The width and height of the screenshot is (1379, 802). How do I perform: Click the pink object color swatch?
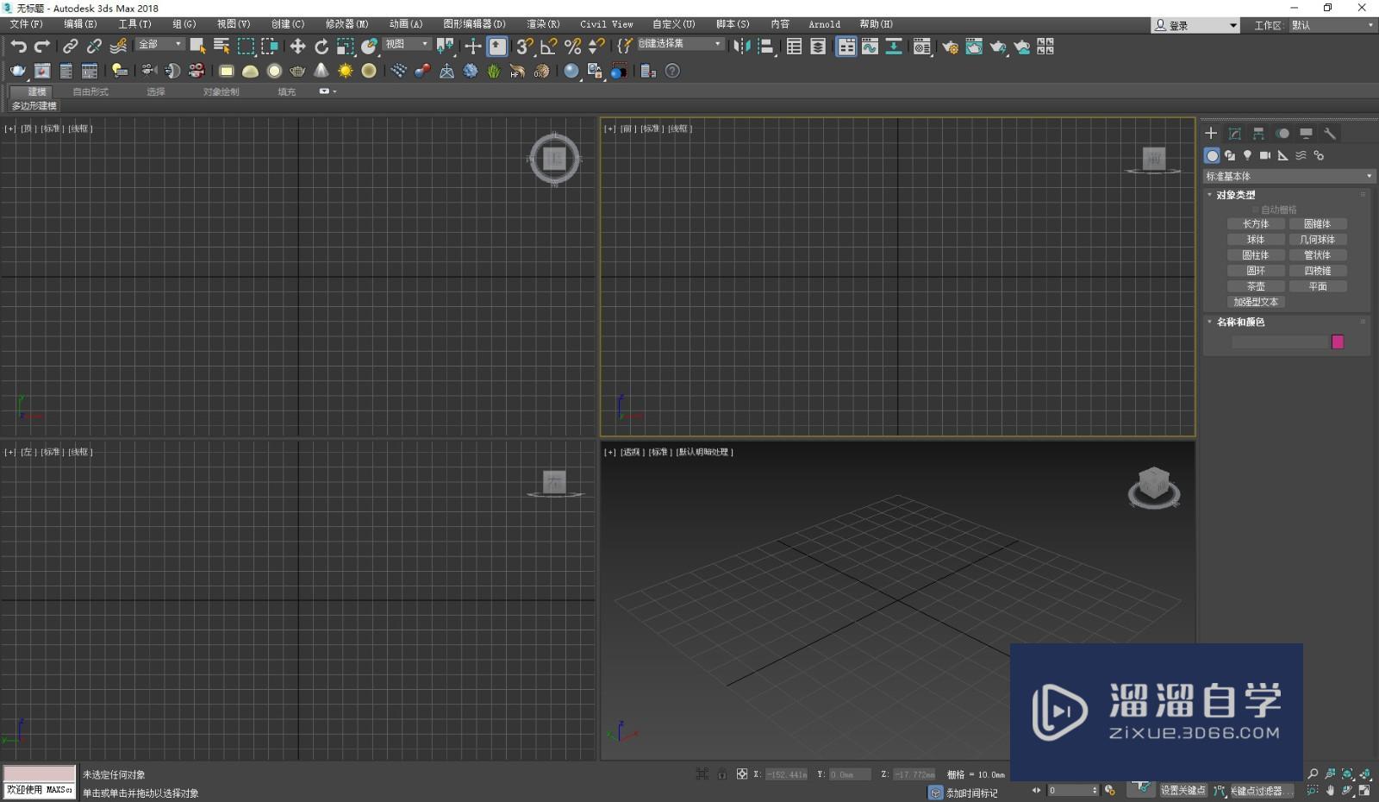pyautogui.click(x=1338, y=342)
